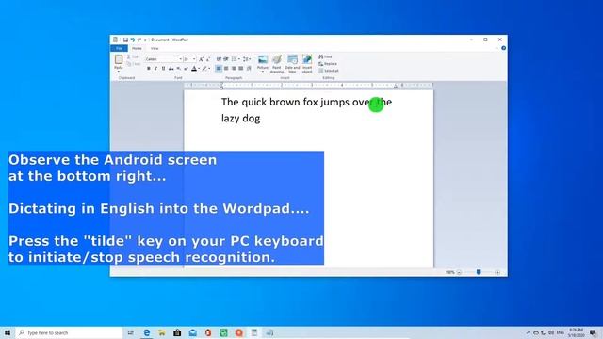Insert Date and time
This screenshot has width=603, height=339.
click(x=292, y=64)
